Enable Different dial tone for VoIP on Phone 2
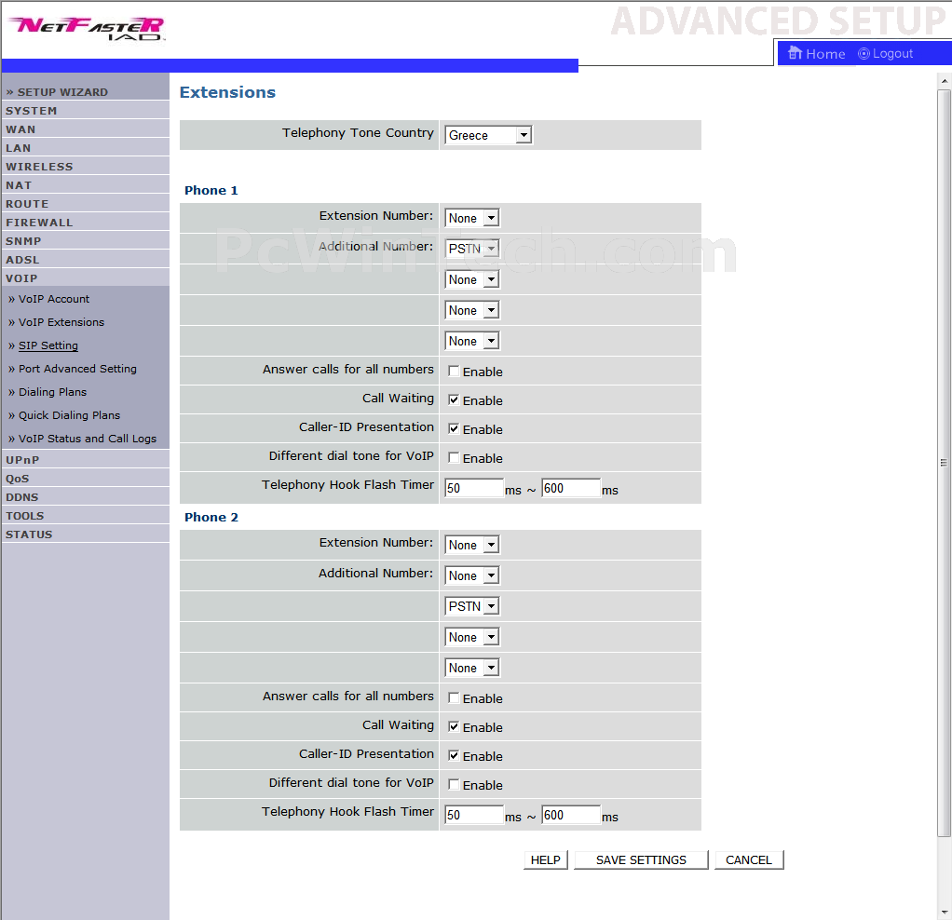The width and height of the screenshot is (952, 920). pos(454,785)
